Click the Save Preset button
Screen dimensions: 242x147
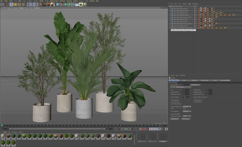(x=186, y=119)
